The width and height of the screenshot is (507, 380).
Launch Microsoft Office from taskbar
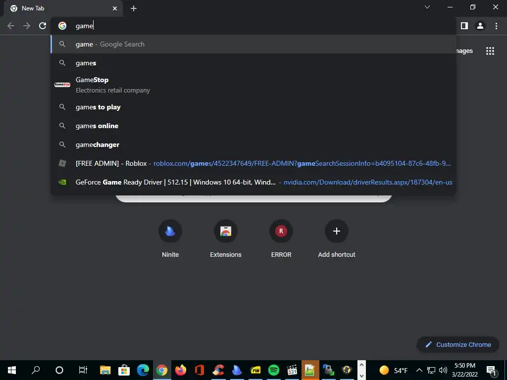tap(200, 370)
